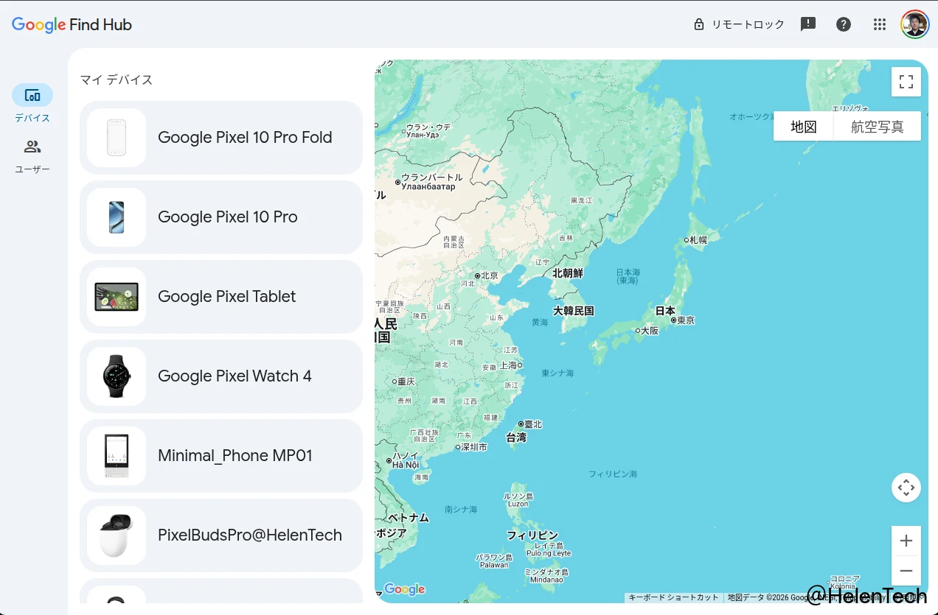Switch map to 航空写真 (satellite) view
The height and width of the screenshot is (615, 938).
click(877, 127)
